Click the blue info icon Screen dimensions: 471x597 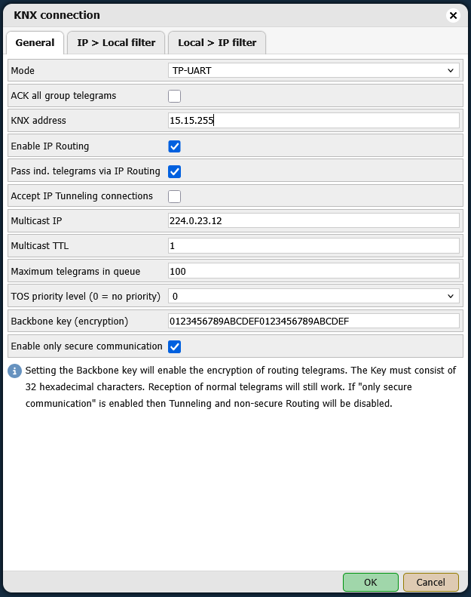[14, 371]
